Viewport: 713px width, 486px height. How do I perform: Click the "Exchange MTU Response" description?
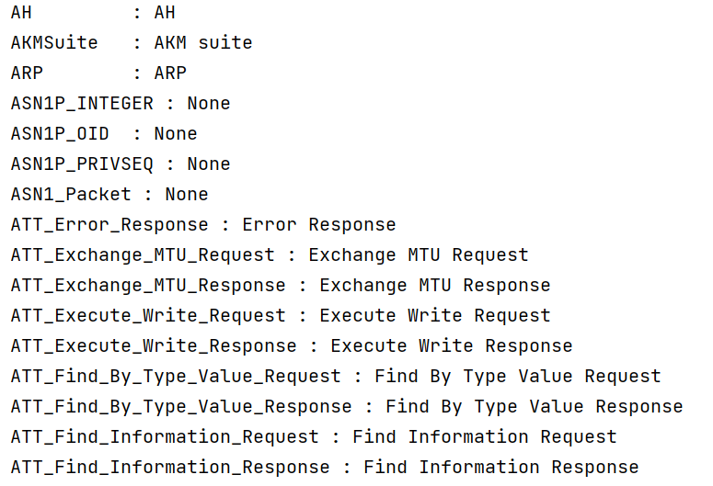[434, 286]
